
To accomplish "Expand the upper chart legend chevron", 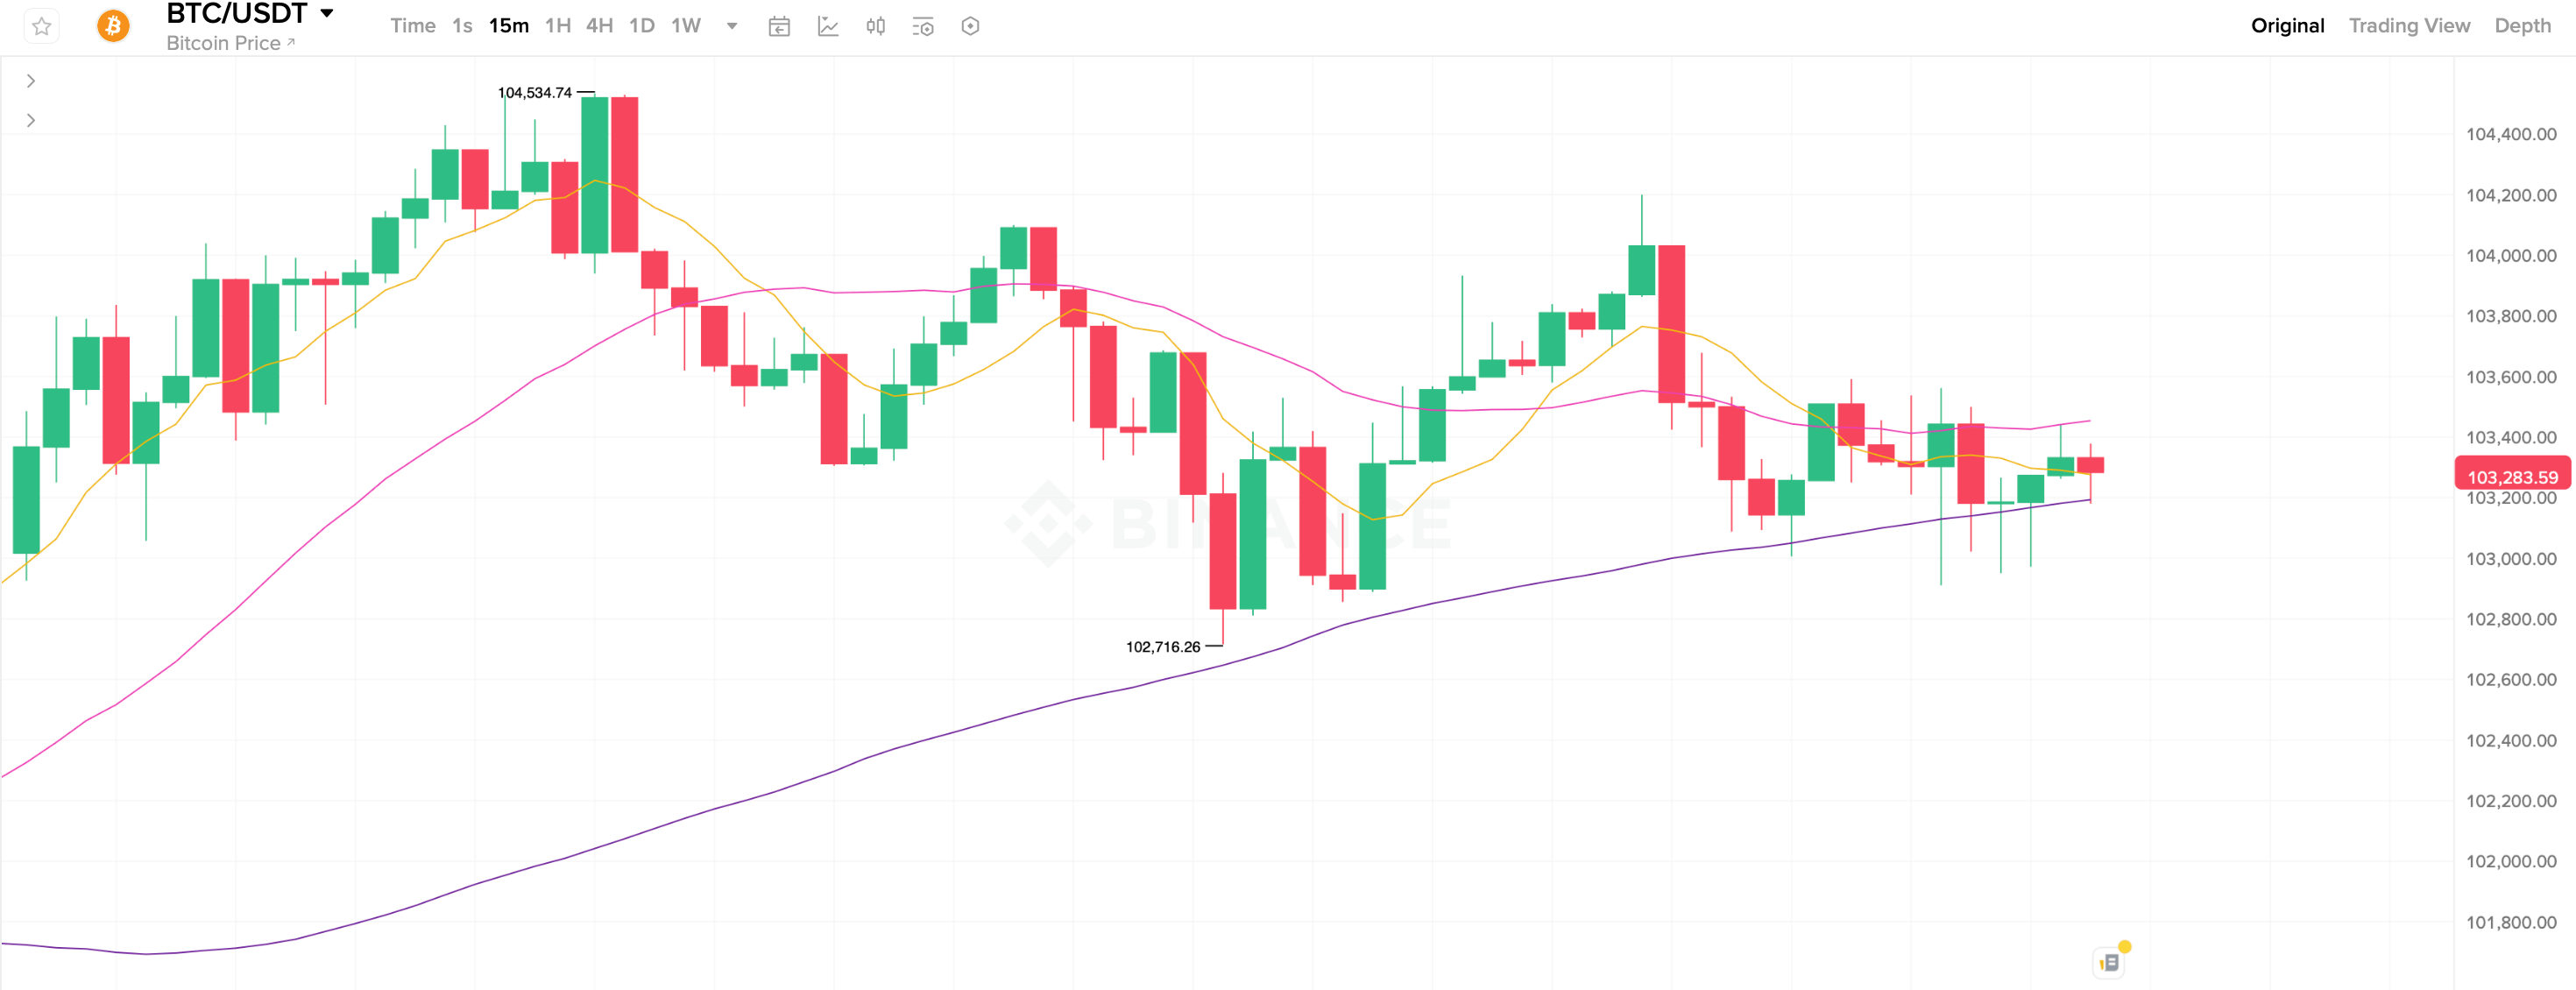I will 31,81.
